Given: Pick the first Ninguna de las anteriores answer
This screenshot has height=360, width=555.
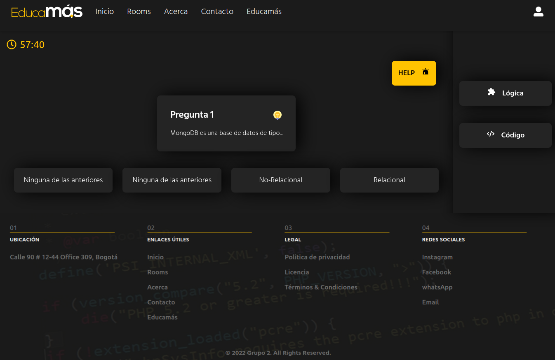Looking at the screenshot, I should (x=63, y=180).
